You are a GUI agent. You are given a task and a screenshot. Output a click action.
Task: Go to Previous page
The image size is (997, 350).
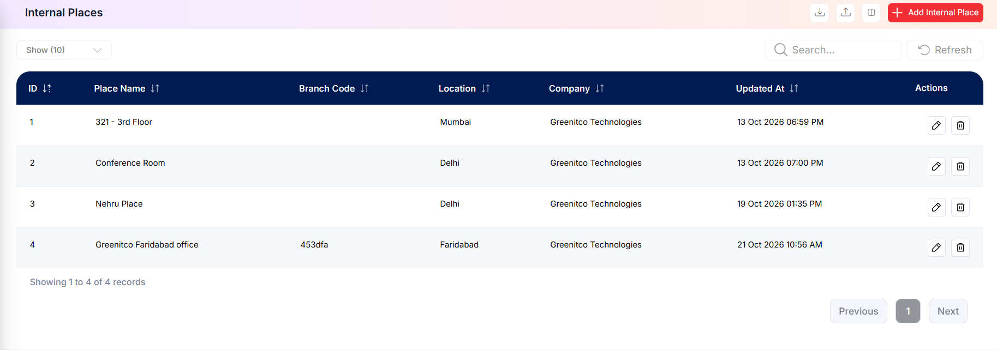(x=858, y=311)
